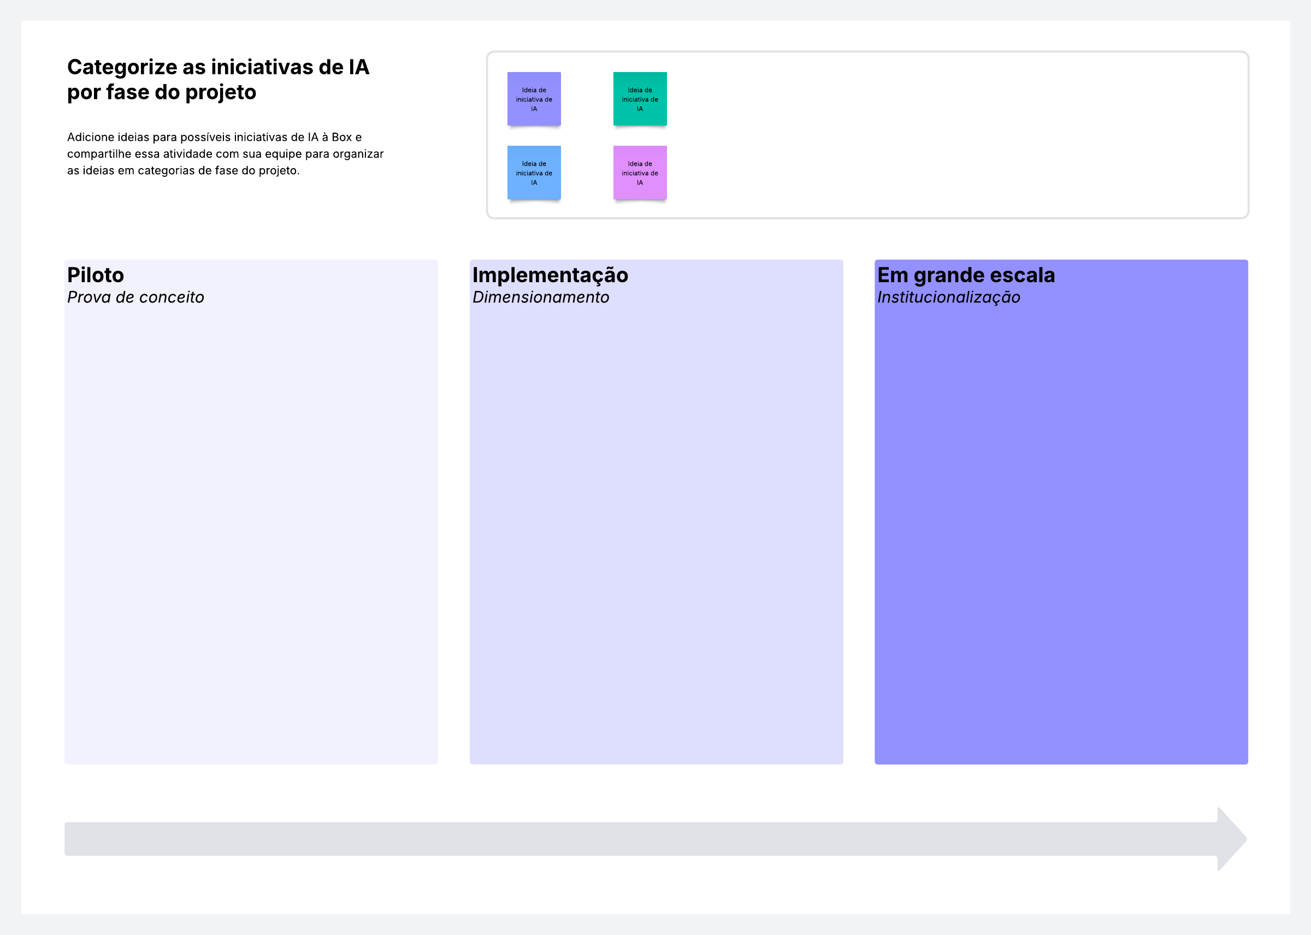
Task: Click the description paragraph about Box
Action: pyautogui.click(x=225, y=154)
